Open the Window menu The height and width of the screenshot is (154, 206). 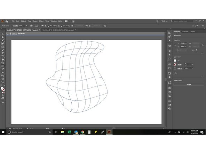pos(54,21)
